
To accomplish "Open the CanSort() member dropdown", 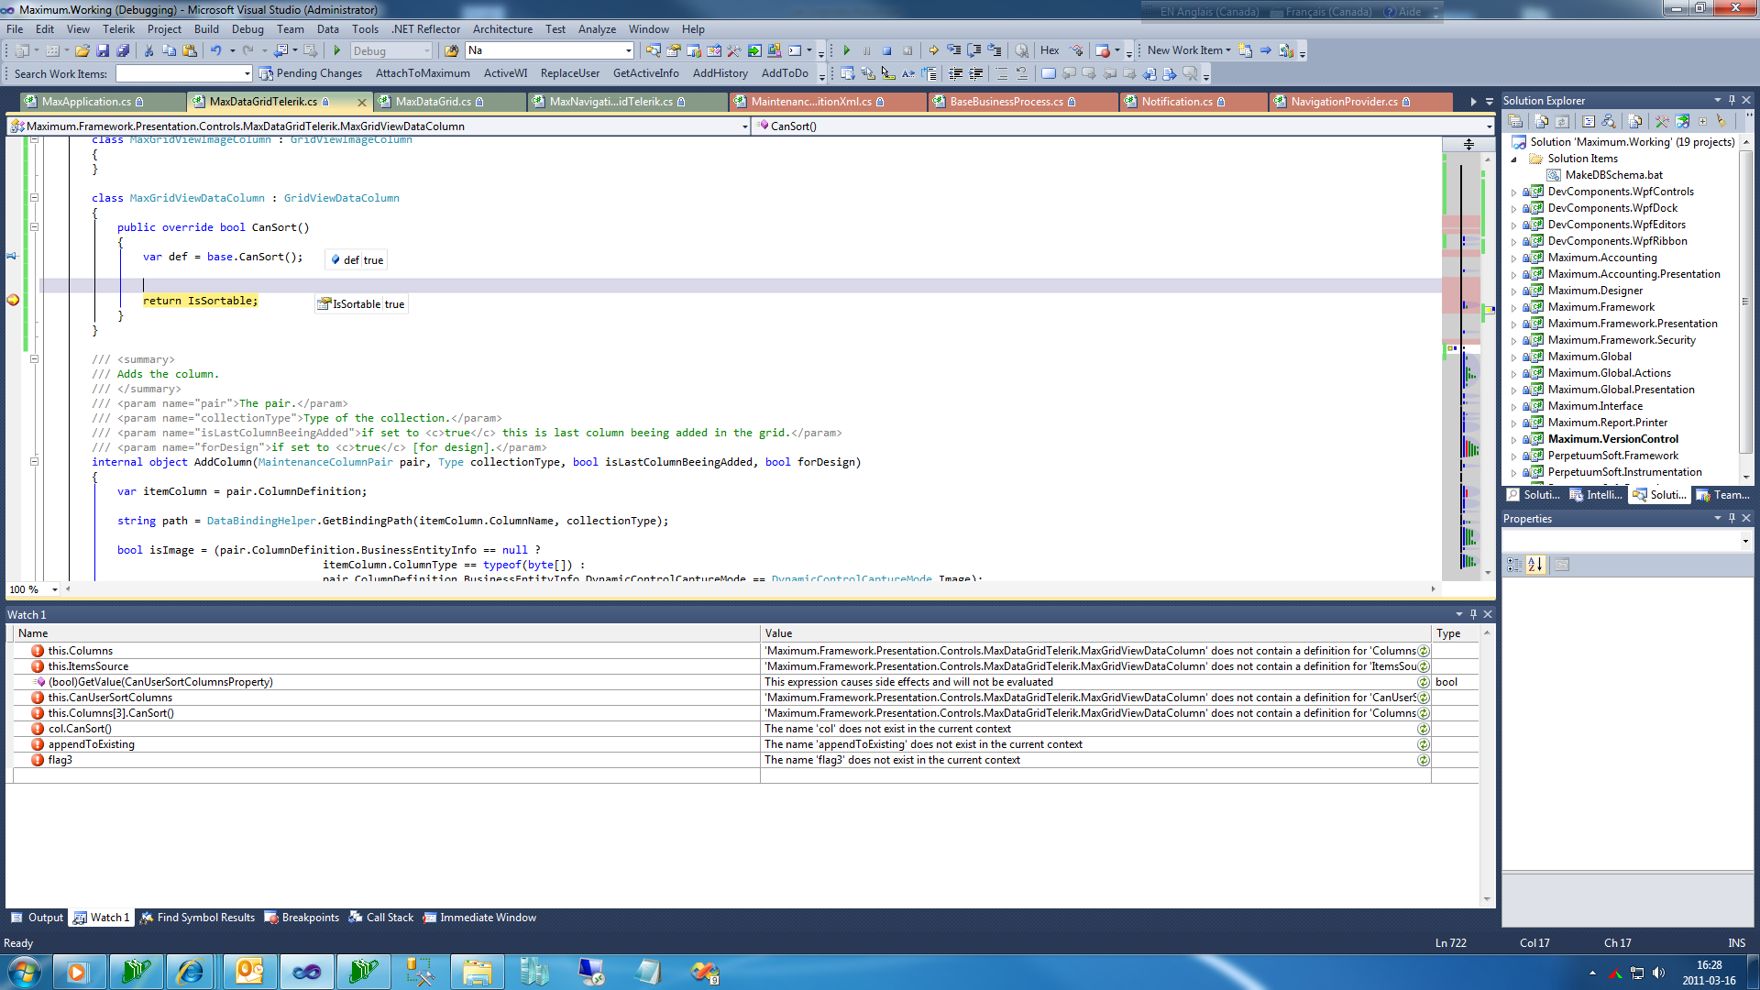I will coord(1489,126).
